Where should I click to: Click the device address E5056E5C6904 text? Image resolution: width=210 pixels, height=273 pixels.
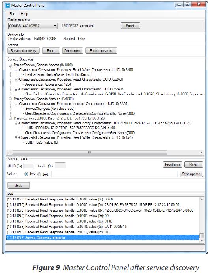45,39
